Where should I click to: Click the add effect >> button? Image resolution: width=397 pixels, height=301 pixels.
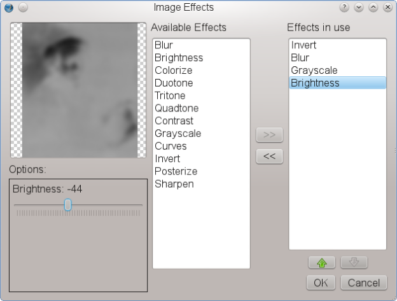[x=269, y=135]
